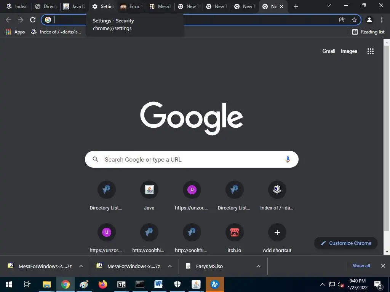
Task: Start voice search with the microphone
Action: [x=288, y=159]
